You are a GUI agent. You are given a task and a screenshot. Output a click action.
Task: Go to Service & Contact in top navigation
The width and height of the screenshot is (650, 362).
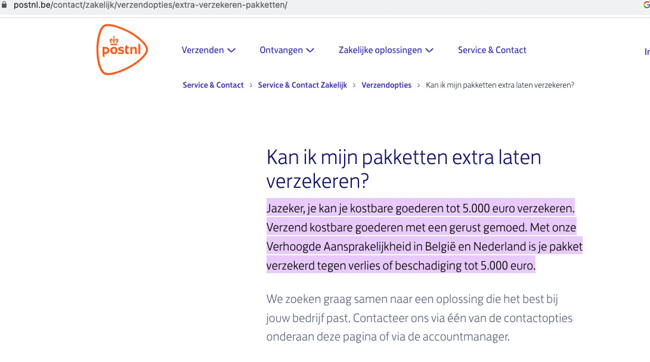[x=492, y=50]
